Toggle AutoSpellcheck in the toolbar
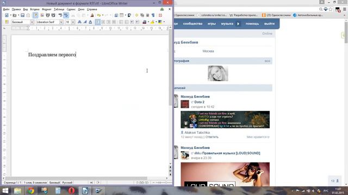The image size is (348, 195). [x=66, y=15]
